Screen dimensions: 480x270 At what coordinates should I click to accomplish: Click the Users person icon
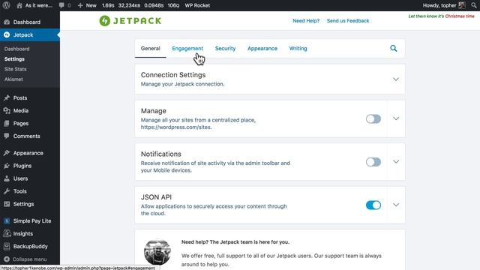[7, 178]
